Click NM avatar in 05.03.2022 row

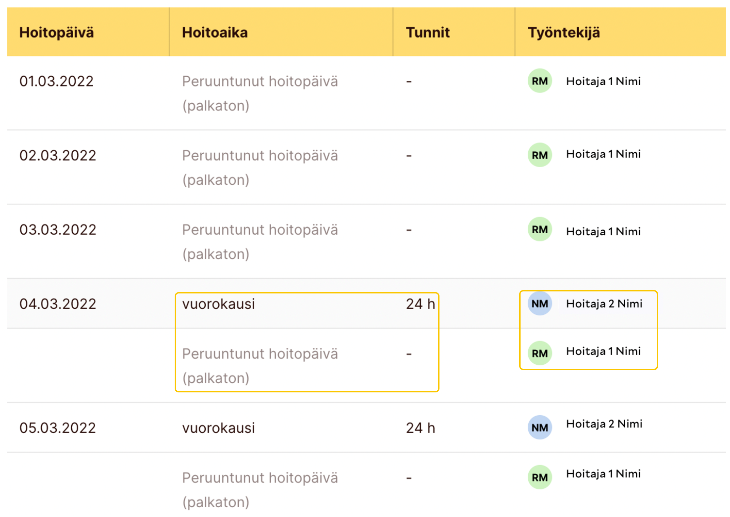point(539,428)
